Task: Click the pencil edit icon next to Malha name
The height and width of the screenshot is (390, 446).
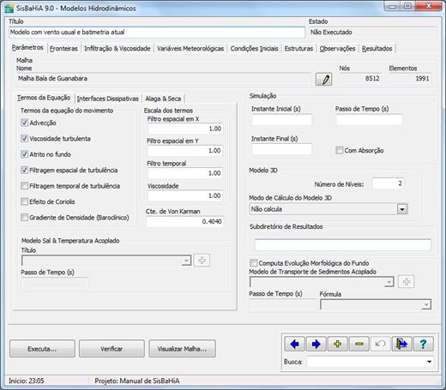Action: coord(323,79)
